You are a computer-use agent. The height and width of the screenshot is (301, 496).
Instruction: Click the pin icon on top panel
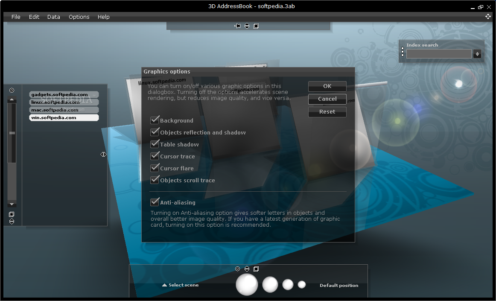tap(237, 26)
